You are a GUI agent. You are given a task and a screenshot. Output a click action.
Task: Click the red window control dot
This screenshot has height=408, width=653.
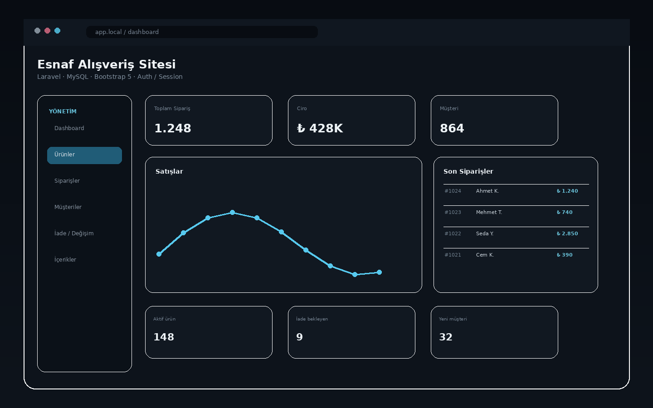(47, 31)
